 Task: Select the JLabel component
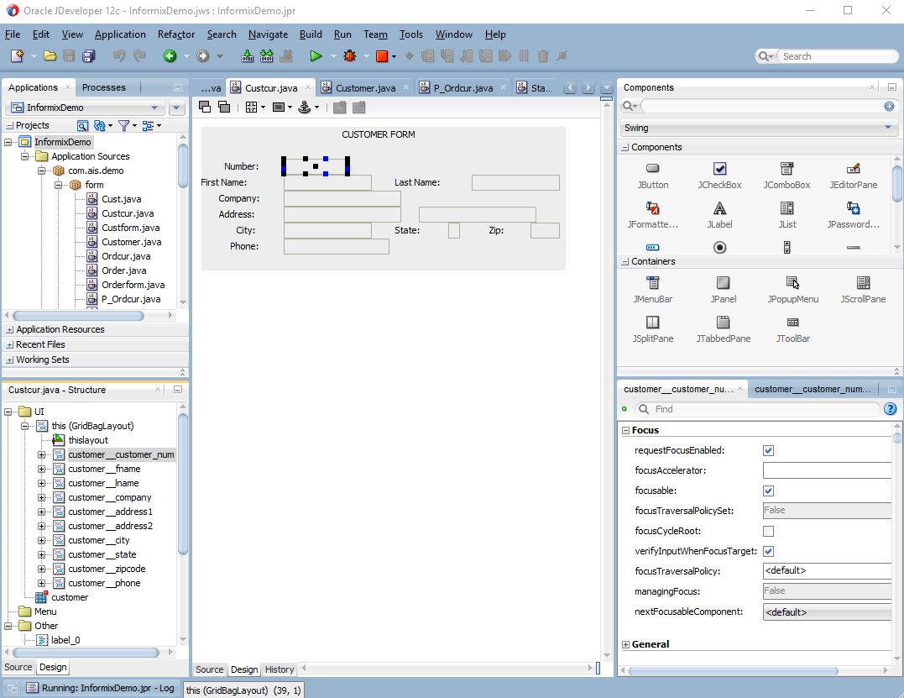coord(719,215)
